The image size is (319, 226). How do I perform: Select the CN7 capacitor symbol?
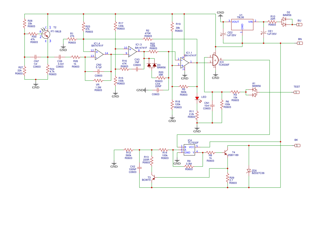pos(35,57)
